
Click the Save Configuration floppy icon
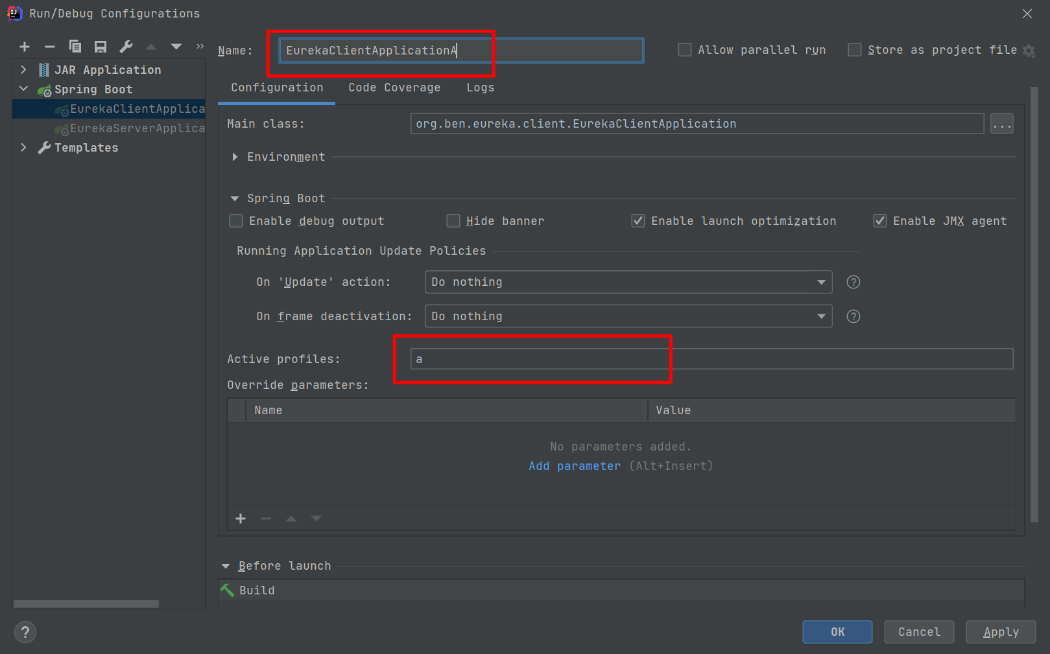click(101, 47)
